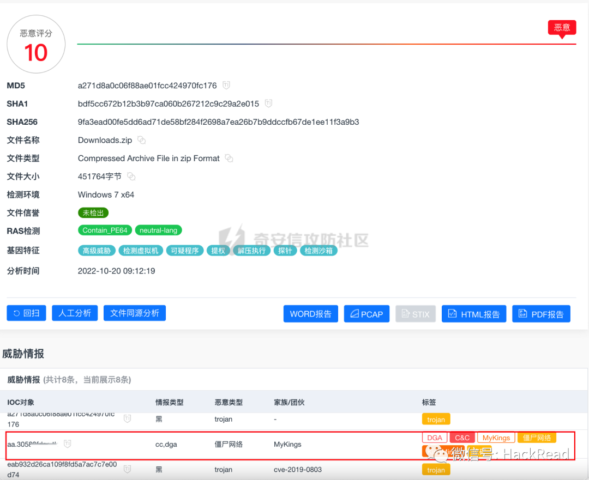Click the 回扫 rescan button
This screenshot has width=589, height=480.
[x=26, y=313]
